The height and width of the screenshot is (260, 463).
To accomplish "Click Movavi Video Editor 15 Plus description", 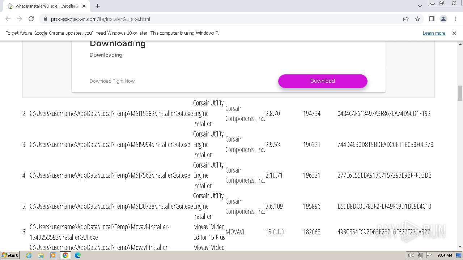I will (x=209, y=232).
